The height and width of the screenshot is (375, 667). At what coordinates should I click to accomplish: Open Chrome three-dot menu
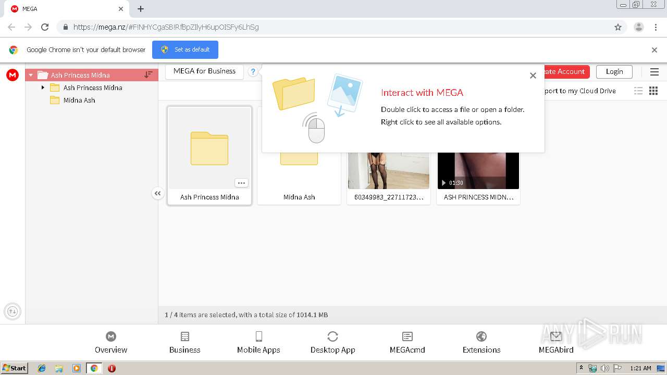coord(656,27)
